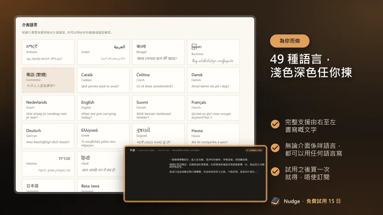Click the 介面語言 heading
The width and height of the screenshot is (383, 215).
tap(30, 25)
